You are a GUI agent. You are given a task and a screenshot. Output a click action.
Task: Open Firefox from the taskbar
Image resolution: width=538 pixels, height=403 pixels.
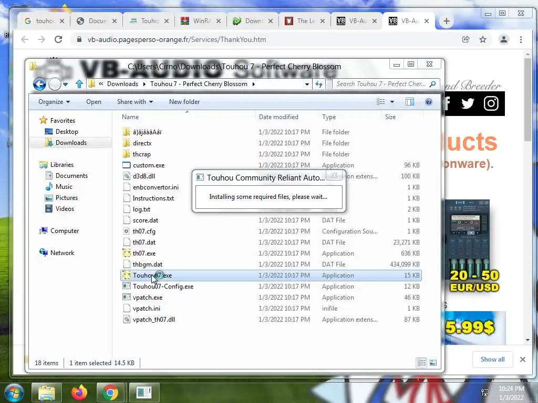(79, 393)
